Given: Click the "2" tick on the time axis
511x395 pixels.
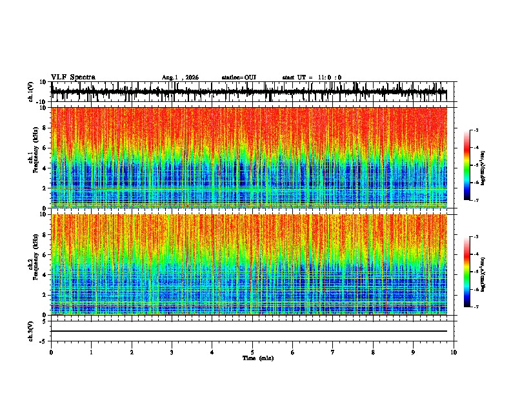Looking at the screenshot, I should tap(132, 352).
